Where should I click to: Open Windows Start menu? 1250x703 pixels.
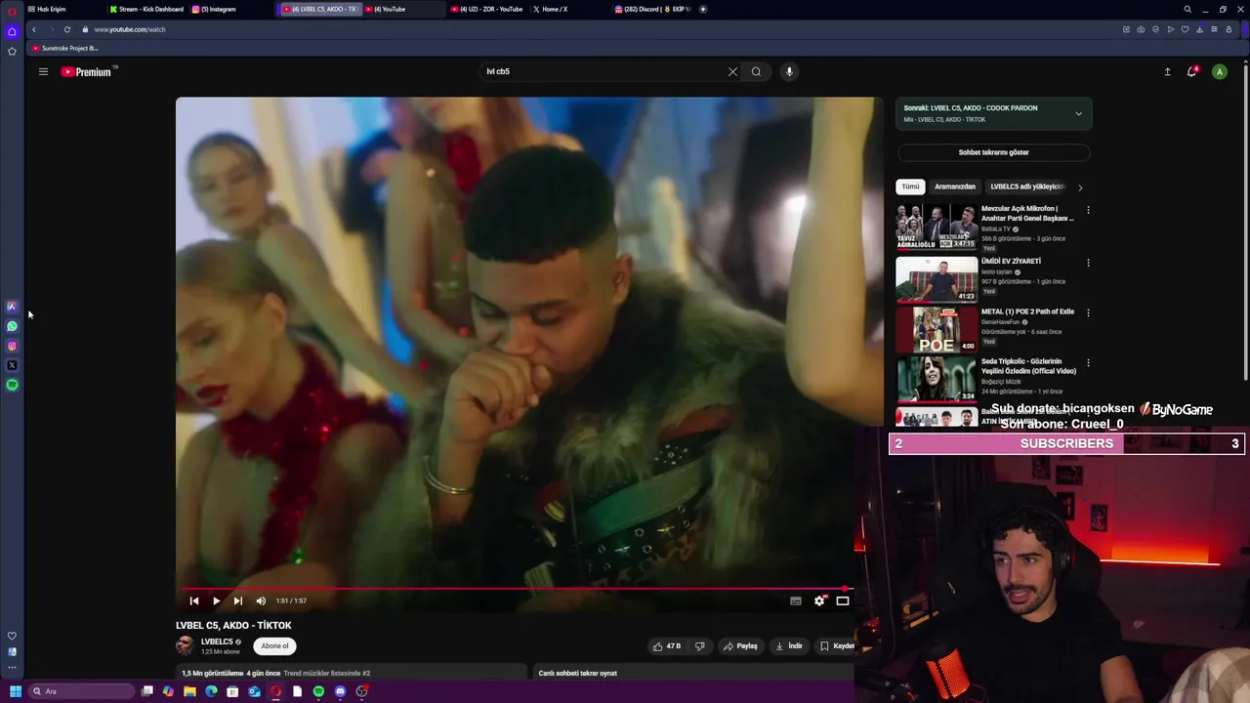[x=16, y=691]
